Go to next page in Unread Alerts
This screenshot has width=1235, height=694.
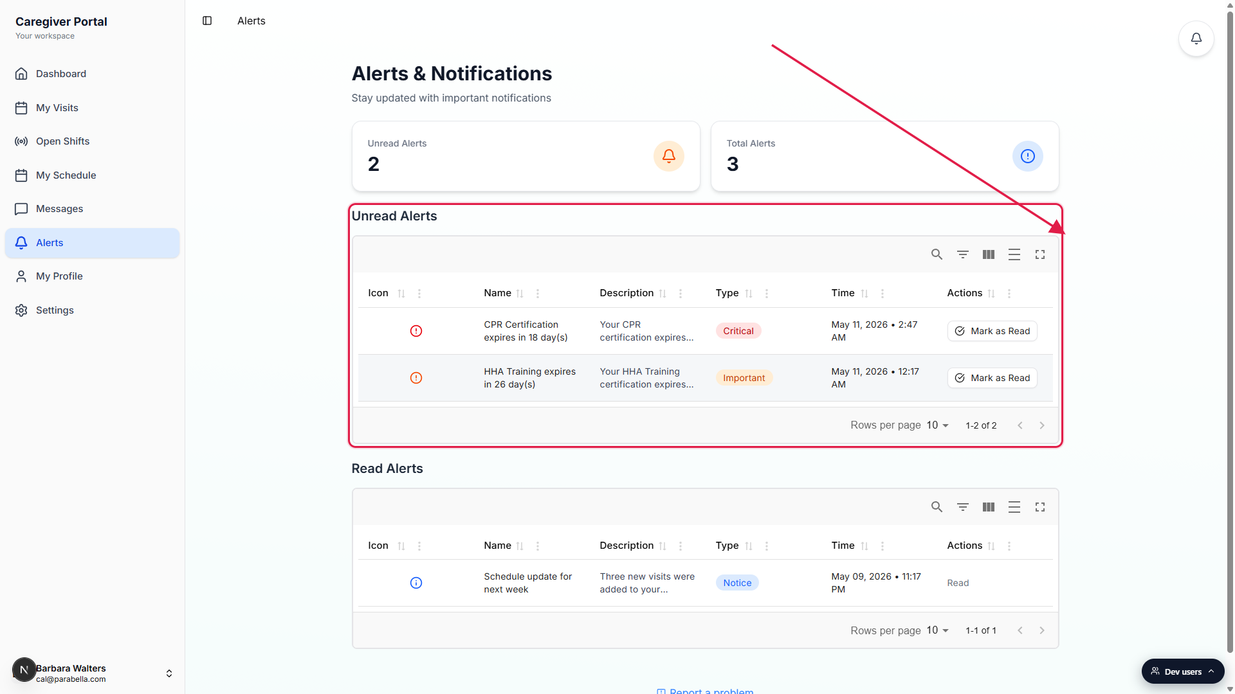[1042, 425]
